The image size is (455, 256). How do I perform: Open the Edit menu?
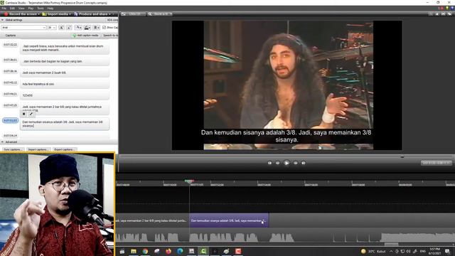pyautogui.click(x=12, y=9)
